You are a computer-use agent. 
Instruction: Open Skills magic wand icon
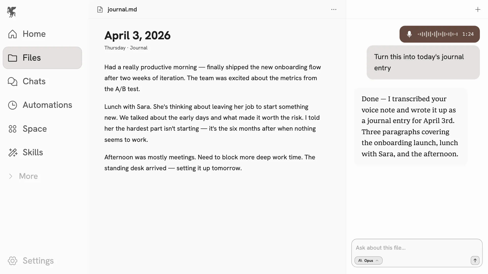(13, 152)
